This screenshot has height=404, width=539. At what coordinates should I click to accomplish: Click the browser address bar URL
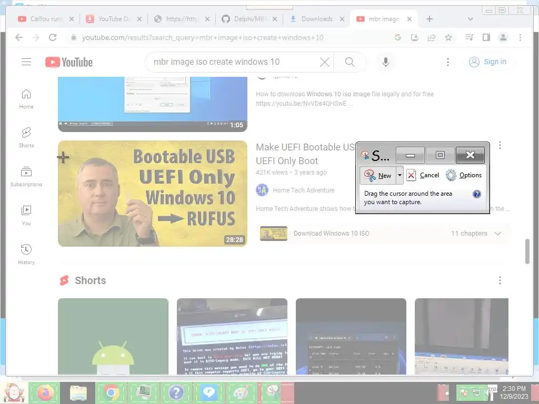coord(203,37)
